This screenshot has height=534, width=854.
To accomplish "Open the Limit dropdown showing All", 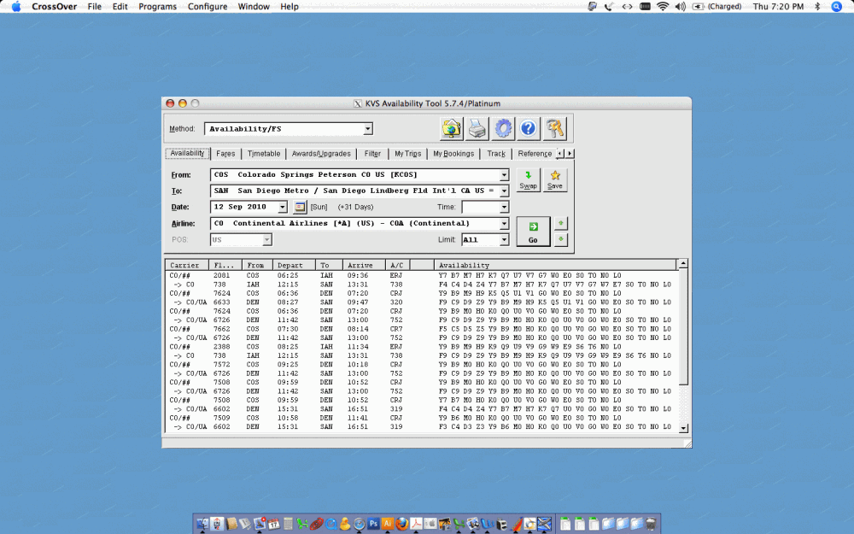I will tap(505, 240).
